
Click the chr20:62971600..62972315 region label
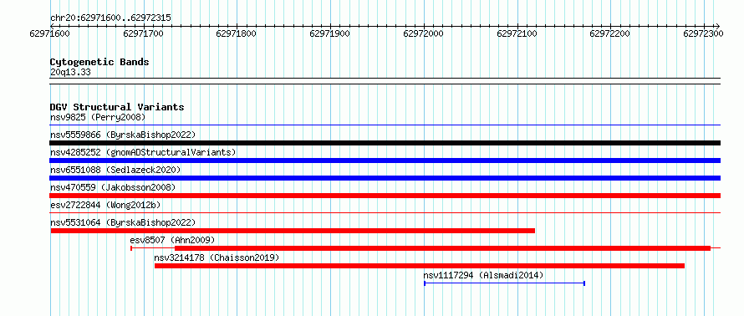click(x=110, y=18)
